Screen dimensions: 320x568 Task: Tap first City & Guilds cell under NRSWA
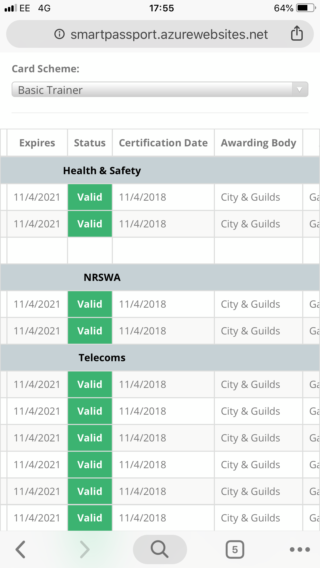[250, 304]
